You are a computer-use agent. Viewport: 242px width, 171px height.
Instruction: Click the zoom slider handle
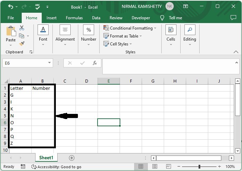click(x=199, y=167)
